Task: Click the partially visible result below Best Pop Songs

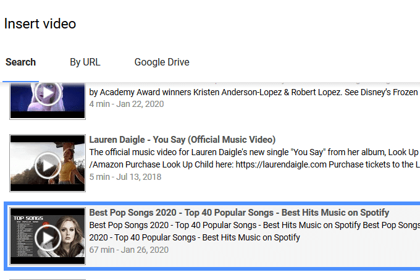Action: click(48, 278)
